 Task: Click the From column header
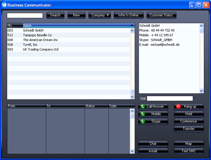click(x=26, y=106)
